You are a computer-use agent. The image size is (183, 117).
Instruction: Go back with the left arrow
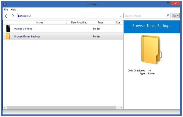click(6, 16)
